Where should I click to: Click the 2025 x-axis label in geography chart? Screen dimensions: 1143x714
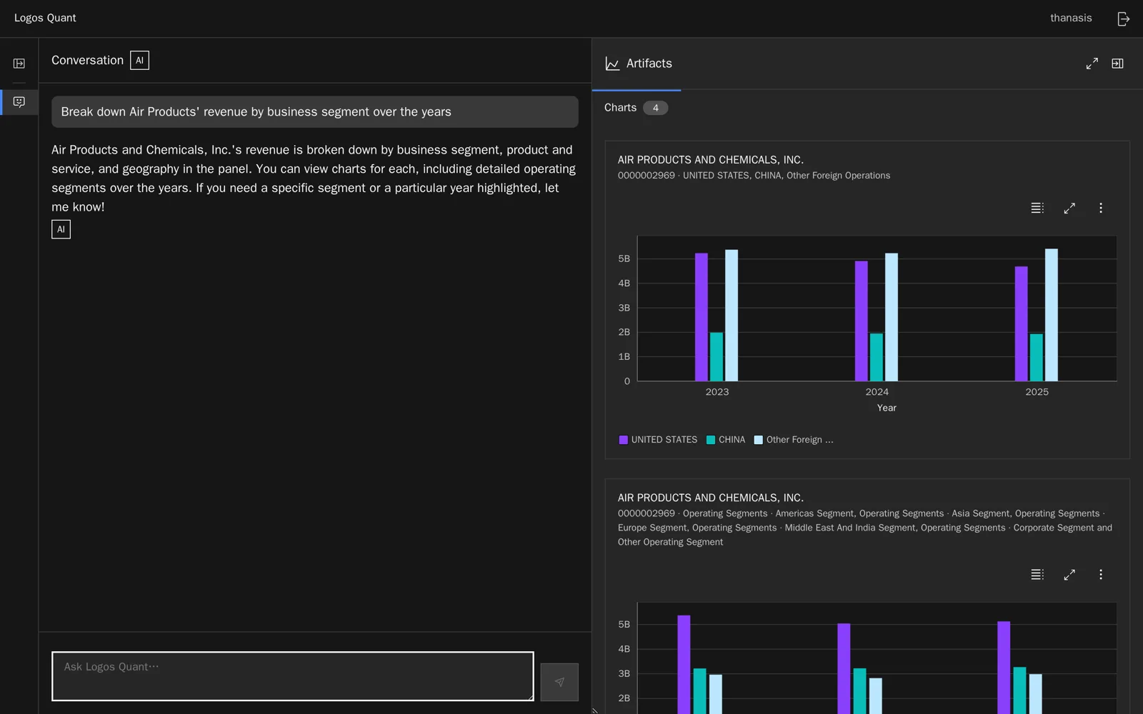click(1037, 392)
